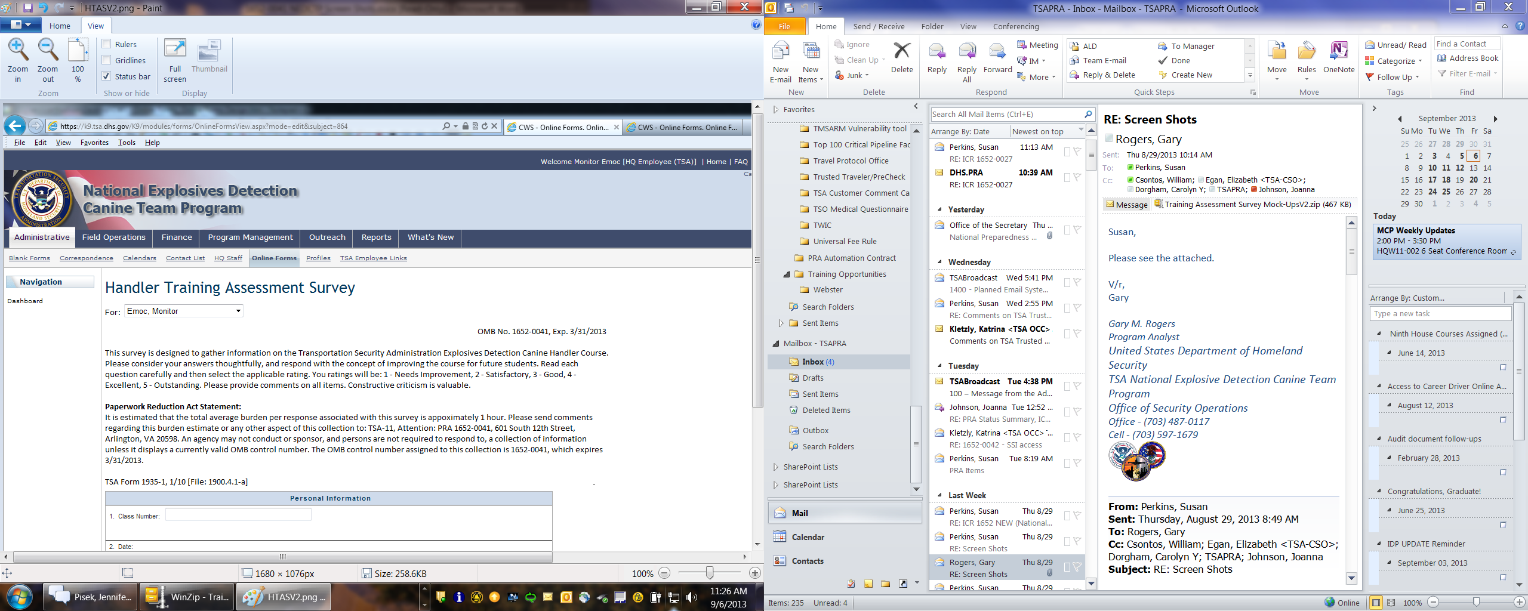Enable Rulers checkbox in Paint
This screenshot has height=611, width=1528.
[x=107, y=44]
